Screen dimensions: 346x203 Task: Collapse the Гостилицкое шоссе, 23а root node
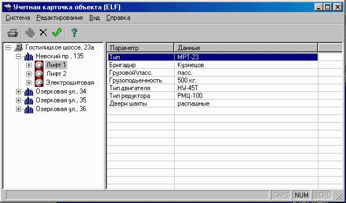coord(8,48)
